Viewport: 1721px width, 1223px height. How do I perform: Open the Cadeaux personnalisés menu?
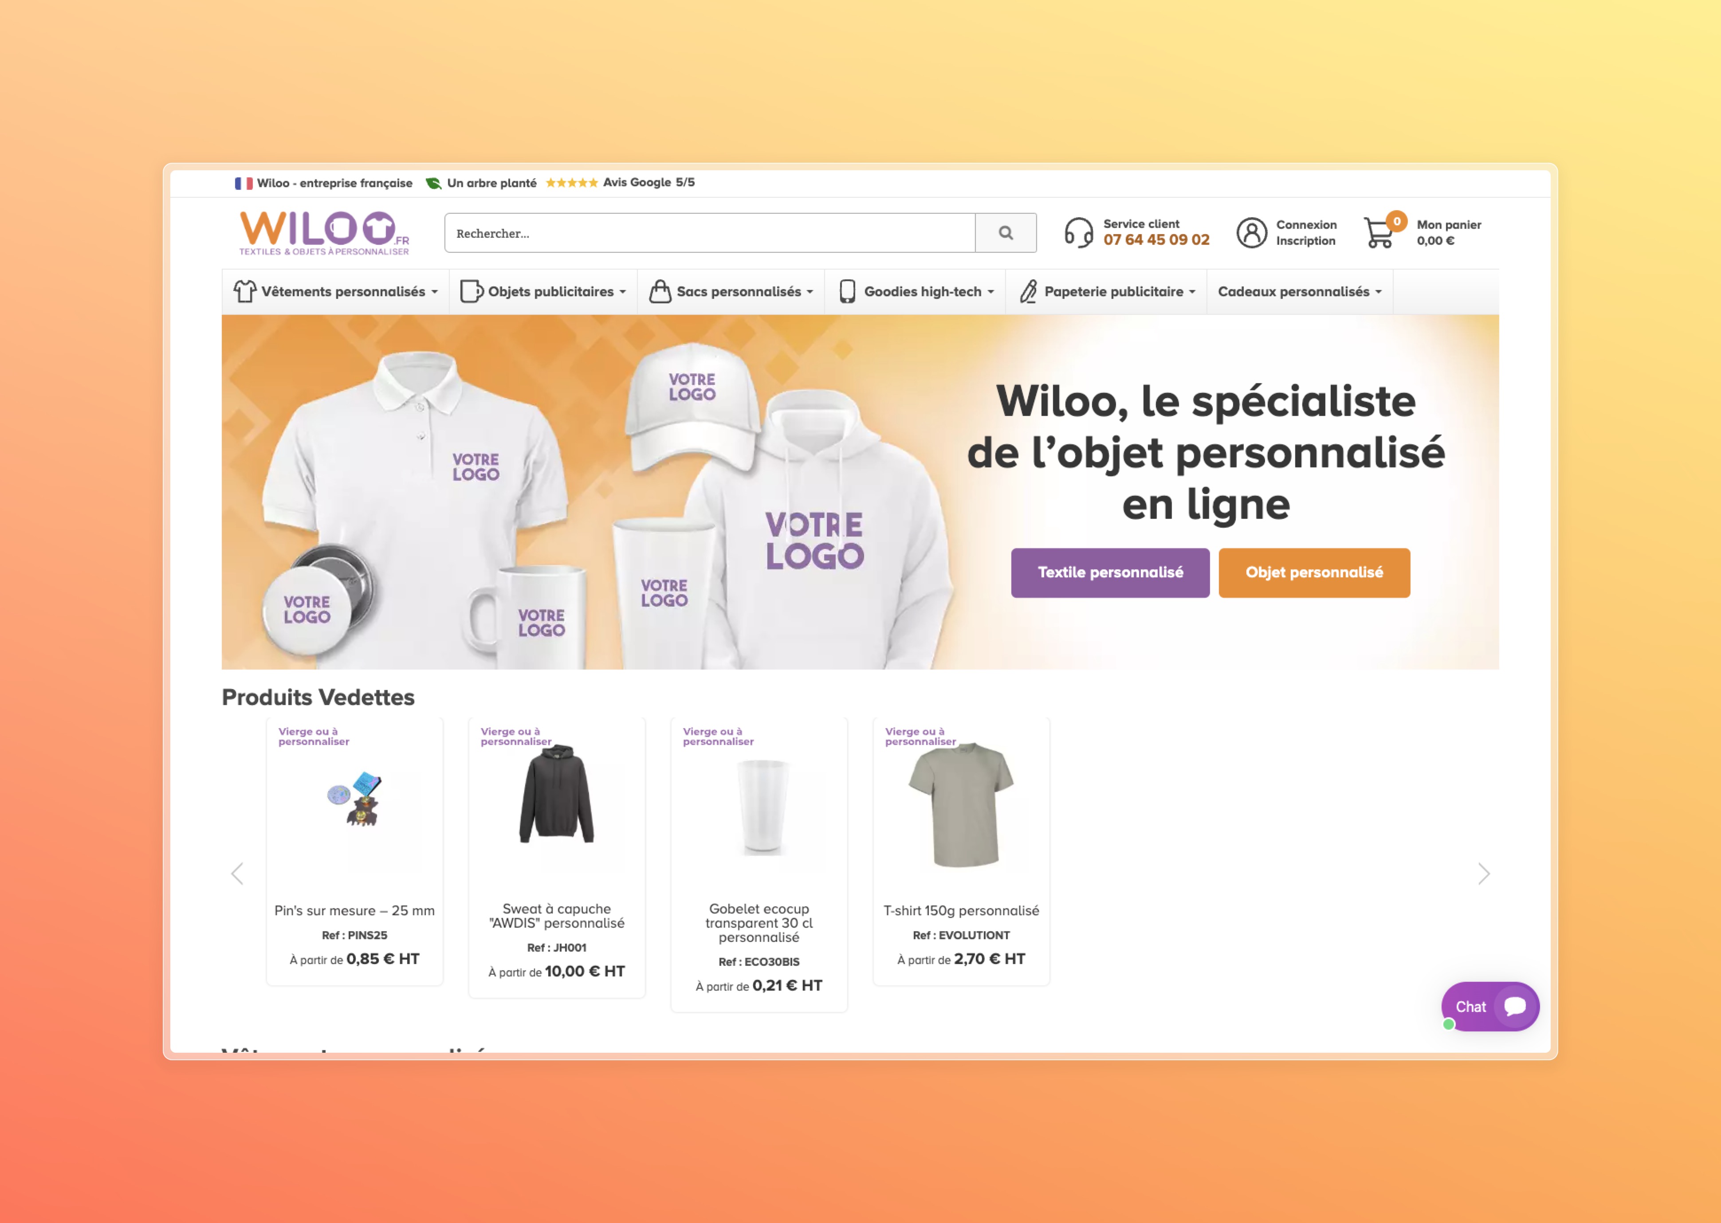click(x=1299, y=291)
